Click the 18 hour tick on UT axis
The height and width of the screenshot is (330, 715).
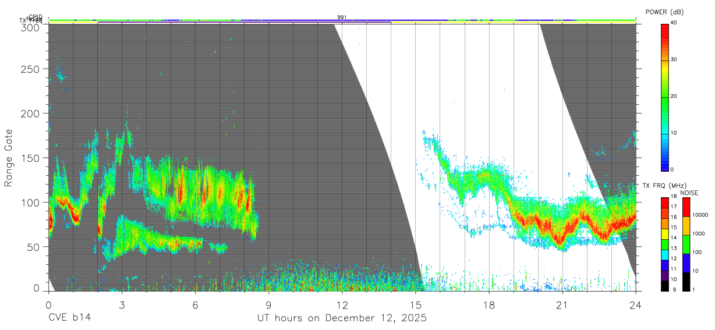click(x=489, y=304)
